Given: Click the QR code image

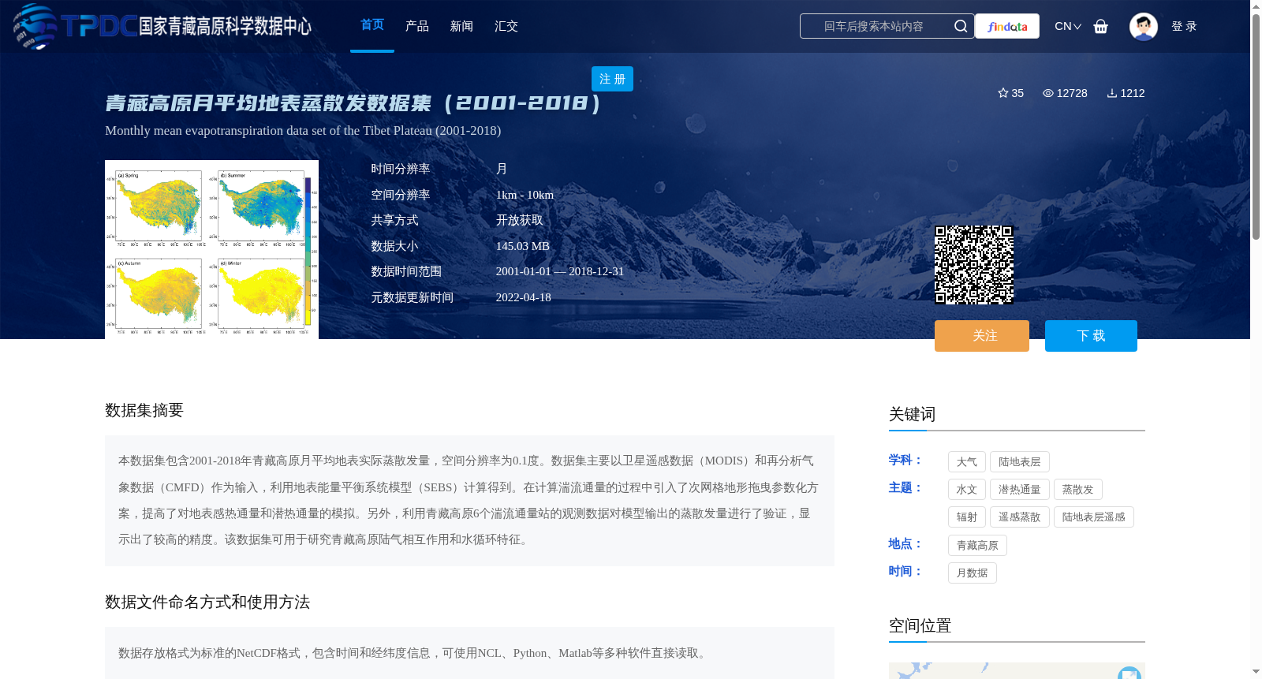Looking at the screenshot, I should 974,265.
